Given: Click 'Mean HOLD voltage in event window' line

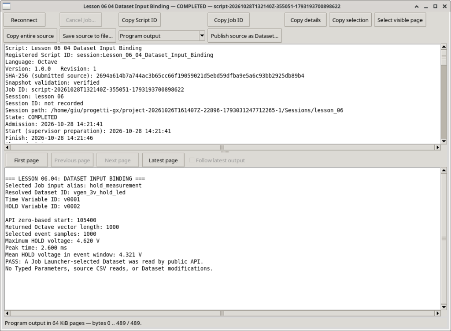Looking at the screenshot, I should click(x=74, y=254).
